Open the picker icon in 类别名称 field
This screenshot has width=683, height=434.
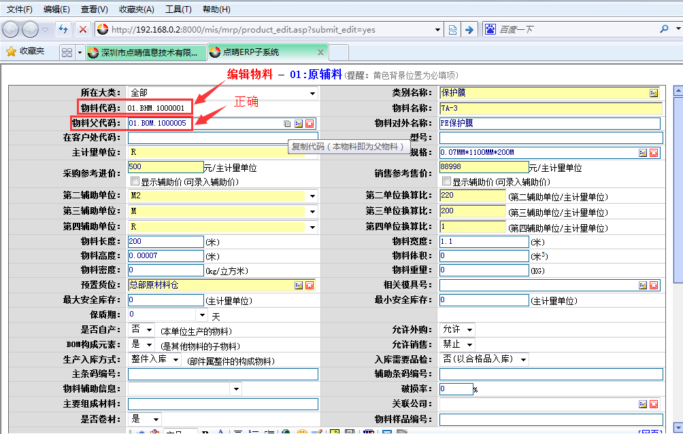pyautogui.click(x=654, y=93)
